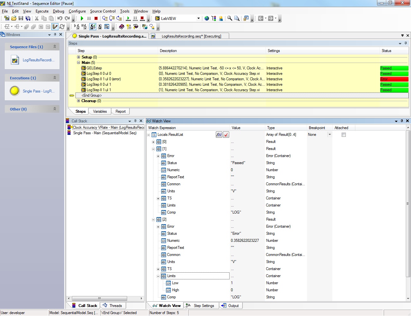The image size is (411, 316).
Task: Open the Debug menu
Action: pyautogui.click(x=58, y=11)
